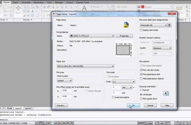Click the X plot offset field

[67, 90]
